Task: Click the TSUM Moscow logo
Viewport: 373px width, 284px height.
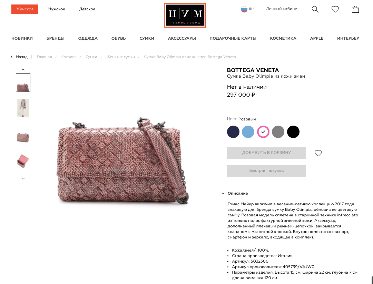Action: 185,15
